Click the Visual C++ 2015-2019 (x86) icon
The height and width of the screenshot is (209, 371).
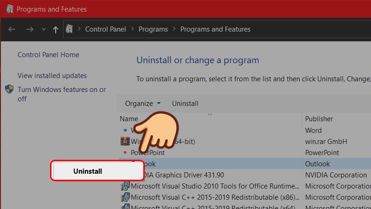tap(124, 197)
